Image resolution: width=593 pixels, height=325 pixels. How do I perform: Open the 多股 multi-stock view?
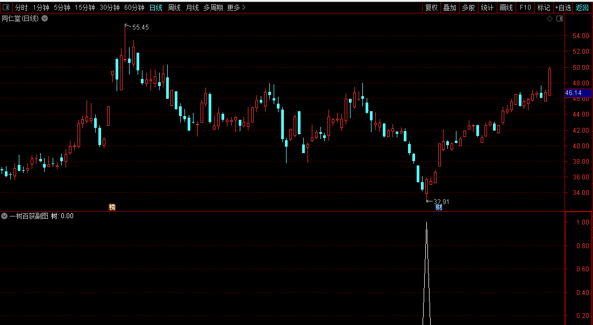click(x=468, y=8)
